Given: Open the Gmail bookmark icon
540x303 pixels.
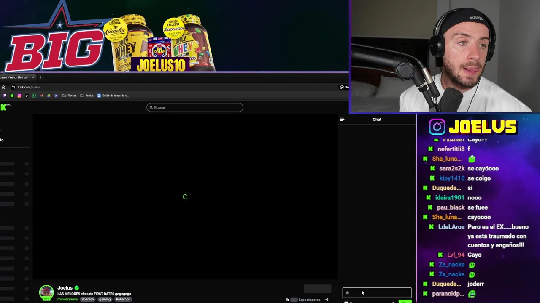Looking at the screenshot, I should 41,96.
